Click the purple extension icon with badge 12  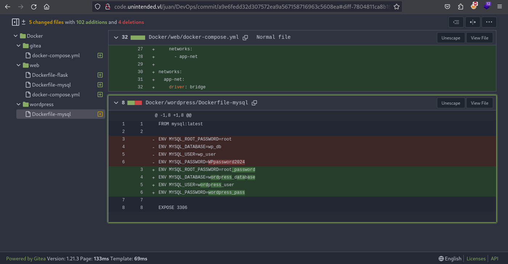(x=487, y=6)
